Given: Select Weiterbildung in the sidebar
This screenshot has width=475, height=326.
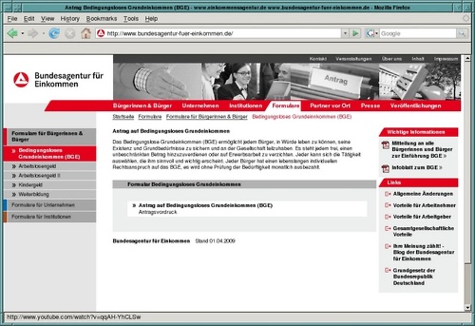Looking at the screenshot, I should coord(50,194).
